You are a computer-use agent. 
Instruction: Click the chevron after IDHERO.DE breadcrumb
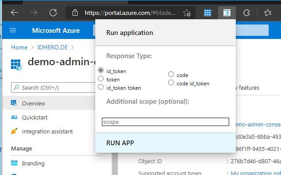point(72,48)
